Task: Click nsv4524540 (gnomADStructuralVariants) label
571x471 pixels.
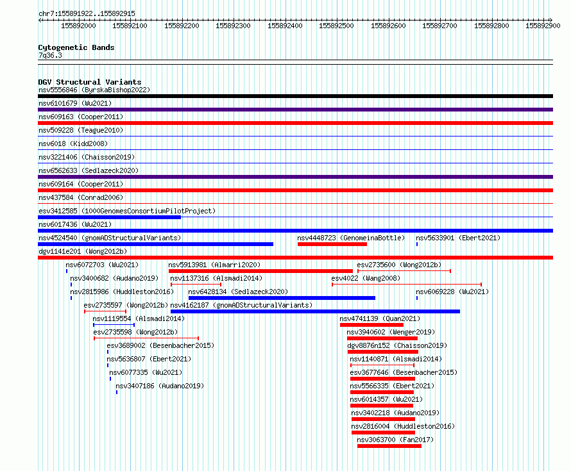Action: [110, 238]
